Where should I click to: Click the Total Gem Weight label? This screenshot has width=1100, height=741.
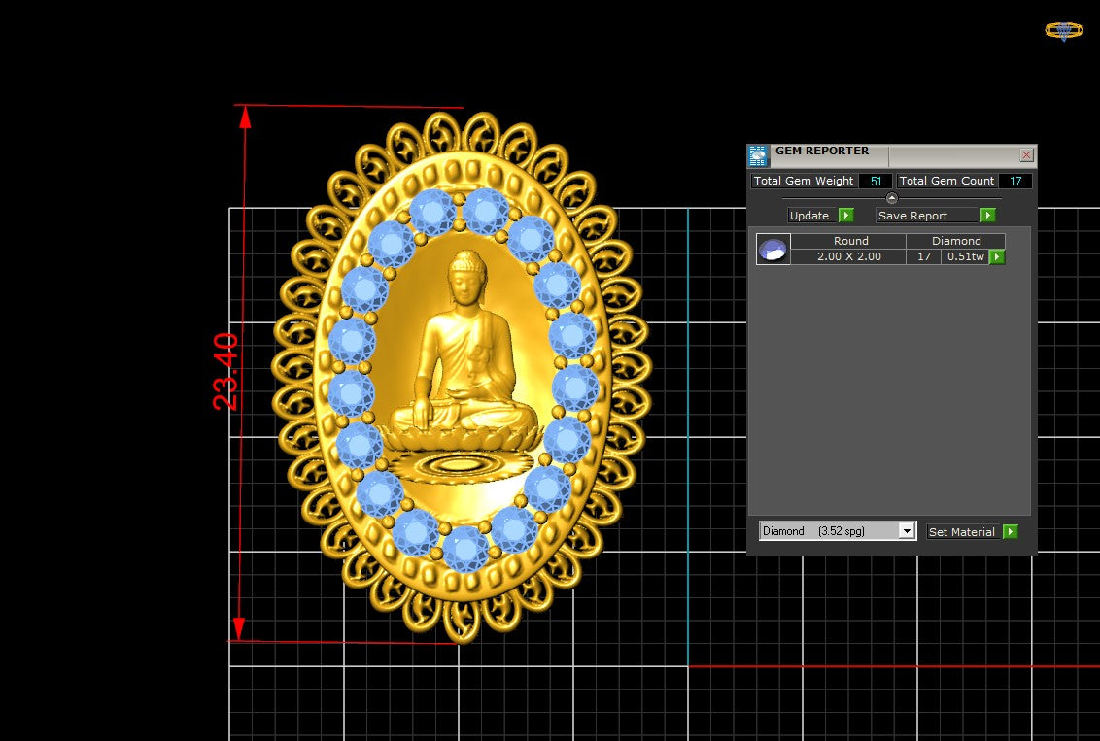pyautogui.click(x=804, y=181)
